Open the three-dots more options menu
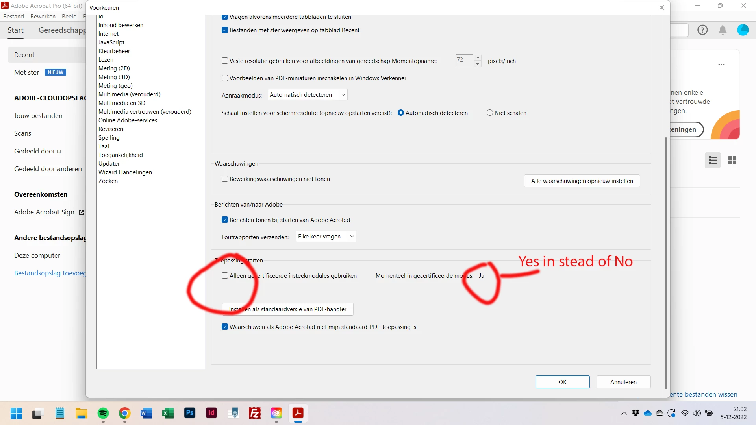Viewport: 756px width, 425px height. coord(721,65)
